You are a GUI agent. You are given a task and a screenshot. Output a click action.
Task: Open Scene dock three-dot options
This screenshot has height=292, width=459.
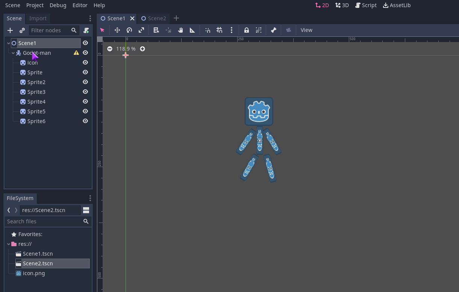[90, 18]
